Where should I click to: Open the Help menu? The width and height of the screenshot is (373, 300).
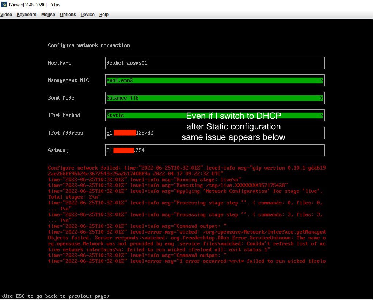(104, 15)
